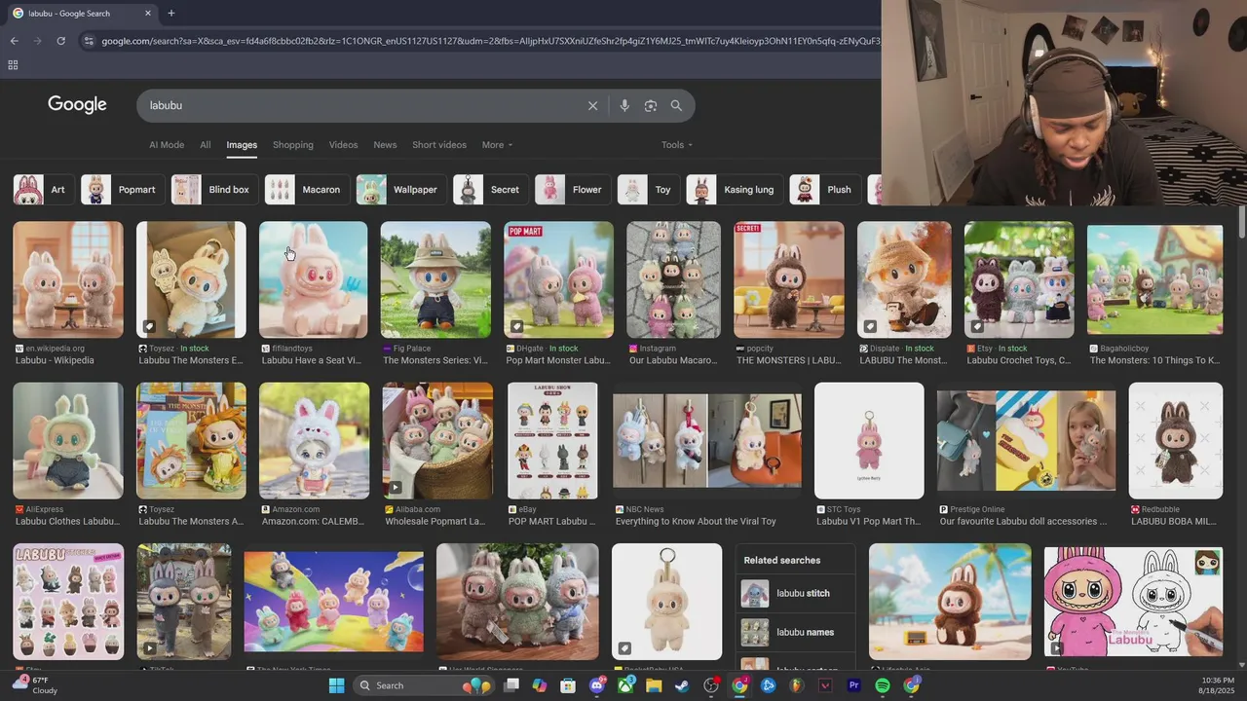
Task: Filter images by Plush chip
Action: coord(824,190)
